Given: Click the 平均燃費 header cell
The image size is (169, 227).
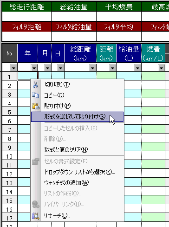Looking at the screenshot, I should pos(119,7).
